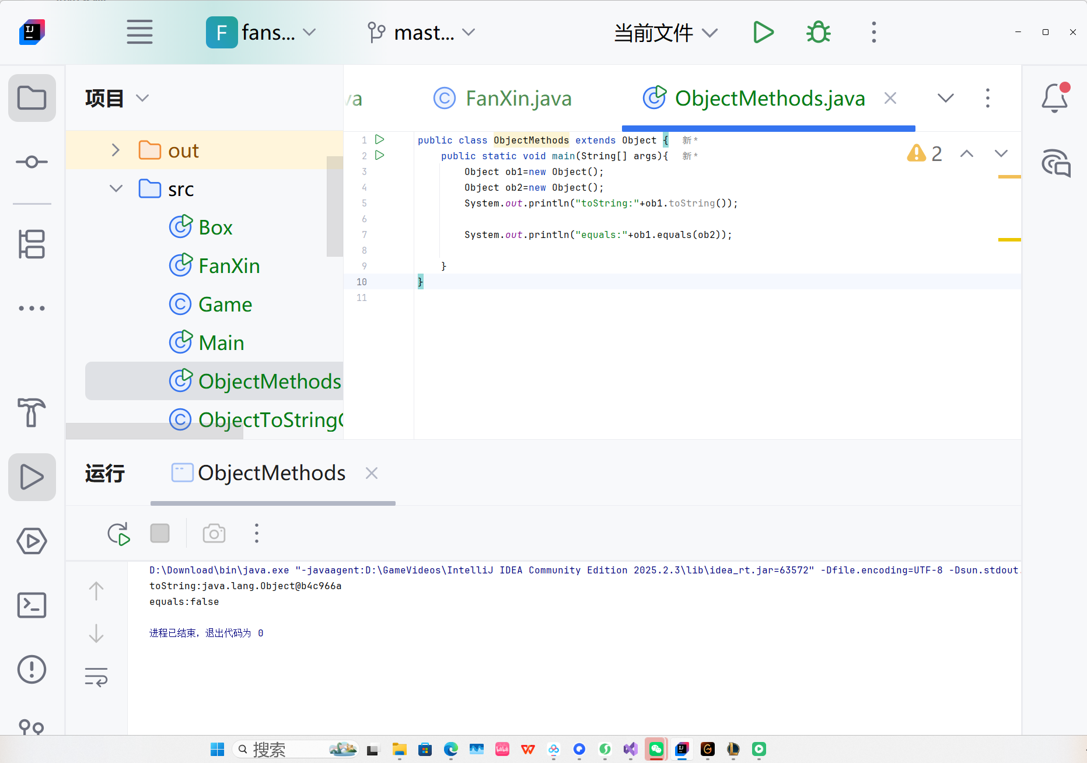Click run gutter icon at line 1

[379, 139]
